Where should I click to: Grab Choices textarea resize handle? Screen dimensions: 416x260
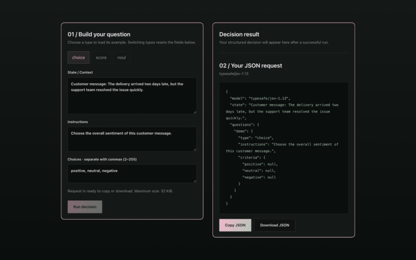[x=195, y=181]
